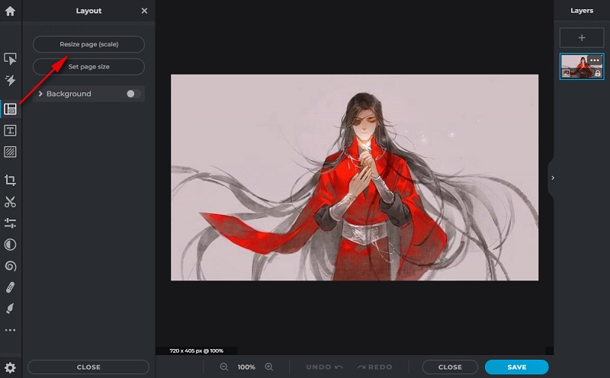Toggle the Background switch on
Image resolution: width=610 pixels, height=378 pixels.
tap(133, 94)
